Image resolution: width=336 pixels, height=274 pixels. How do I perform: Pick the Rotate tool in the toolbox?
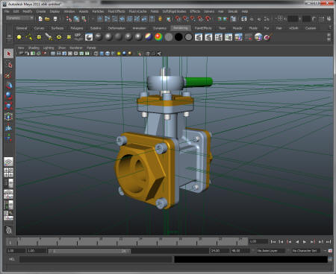9,95
